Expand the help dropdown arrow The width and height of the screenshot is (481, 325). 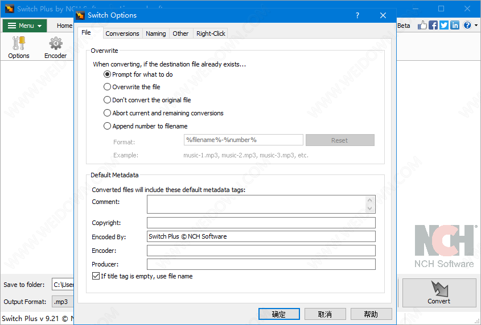(x=476, y=26)
